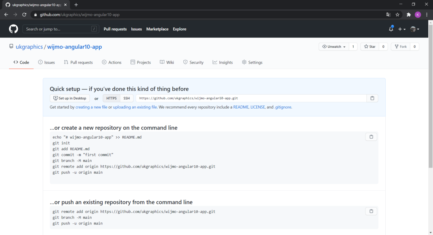
Task: Open the Chrome profile avatar K
Action: pos(418,15)
